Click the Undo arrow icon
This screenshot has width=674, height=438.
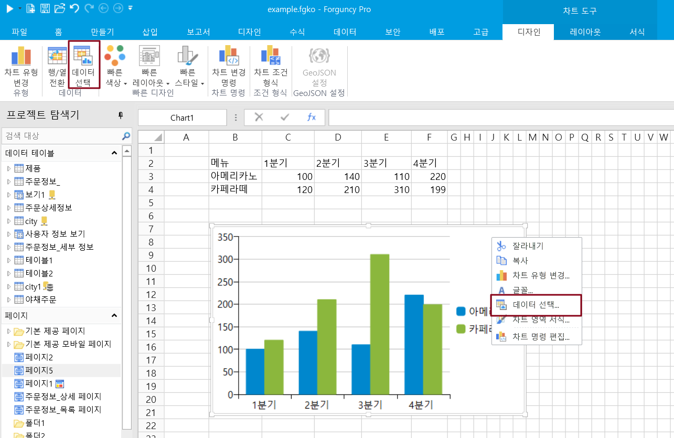74,8
